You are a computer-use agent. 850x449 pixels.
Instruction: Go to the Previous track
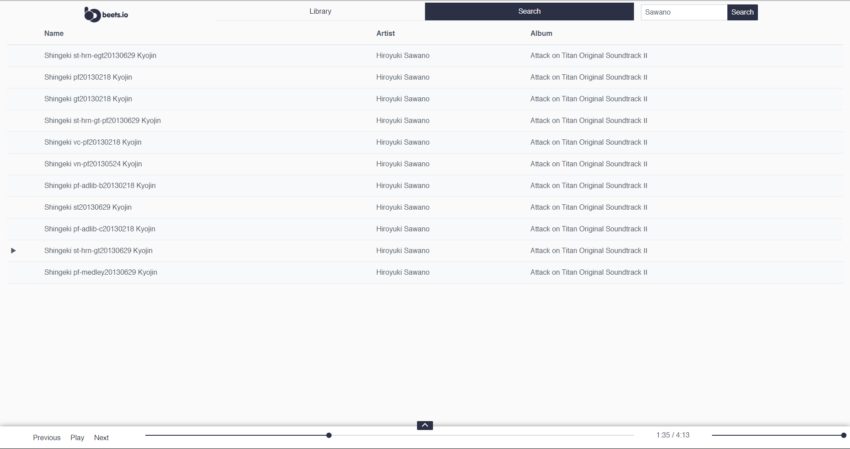[47, 437]
